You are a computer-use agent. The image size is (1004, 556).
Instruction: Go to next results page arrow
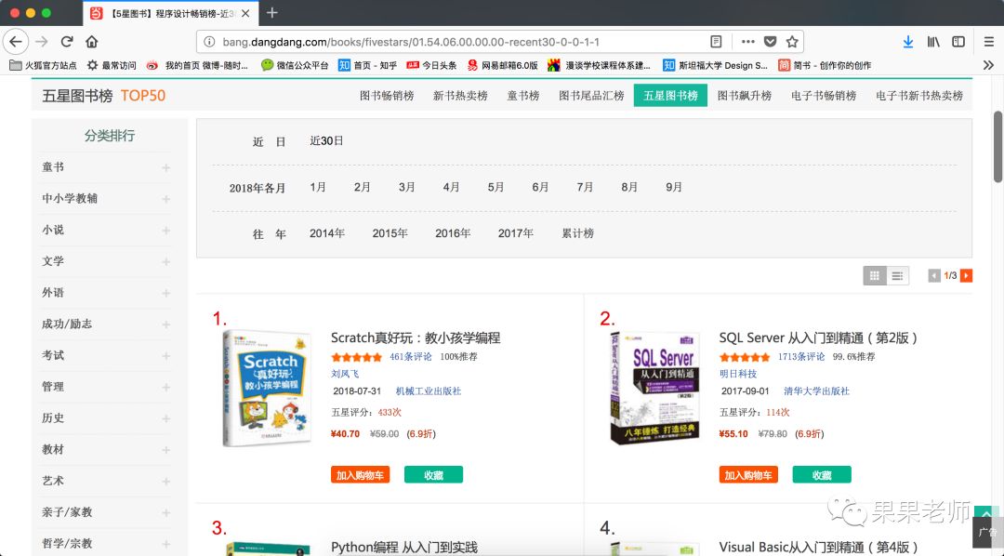tap(966, 276)
